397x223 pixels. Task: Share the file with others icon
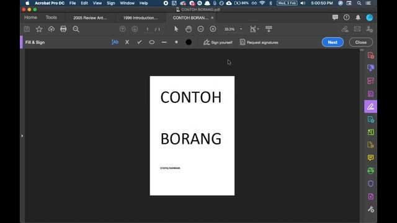[x=370, y=29]
